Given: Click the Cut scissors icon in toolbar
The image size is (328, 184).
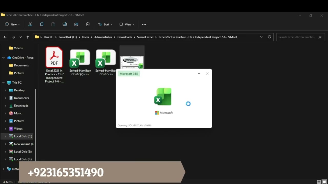Looking at the screenshot, I should coord(30,24).
